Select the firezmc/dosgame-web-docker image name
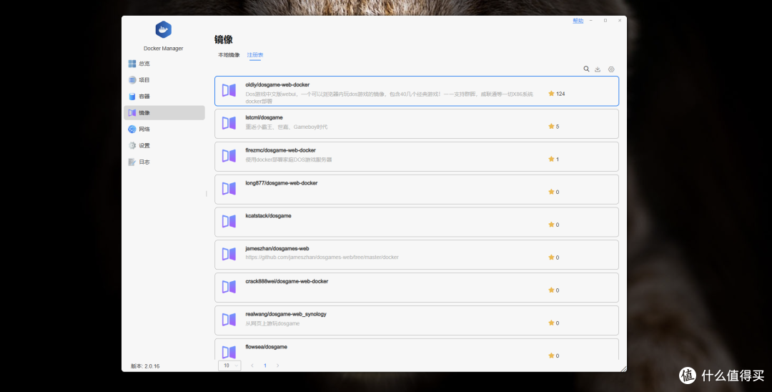This screenshot has height=392, width=772. tap(281, 150)
